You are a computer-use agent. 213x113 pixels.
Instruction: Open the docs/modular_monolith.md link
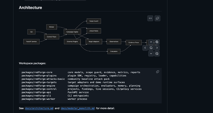point(78,108)
